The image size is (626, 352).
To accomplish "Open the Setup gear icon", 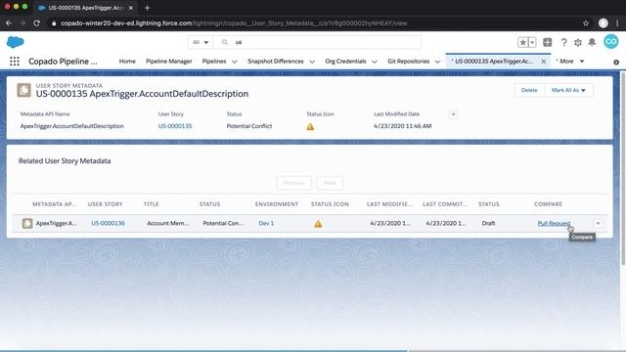I will click(578, 42).
